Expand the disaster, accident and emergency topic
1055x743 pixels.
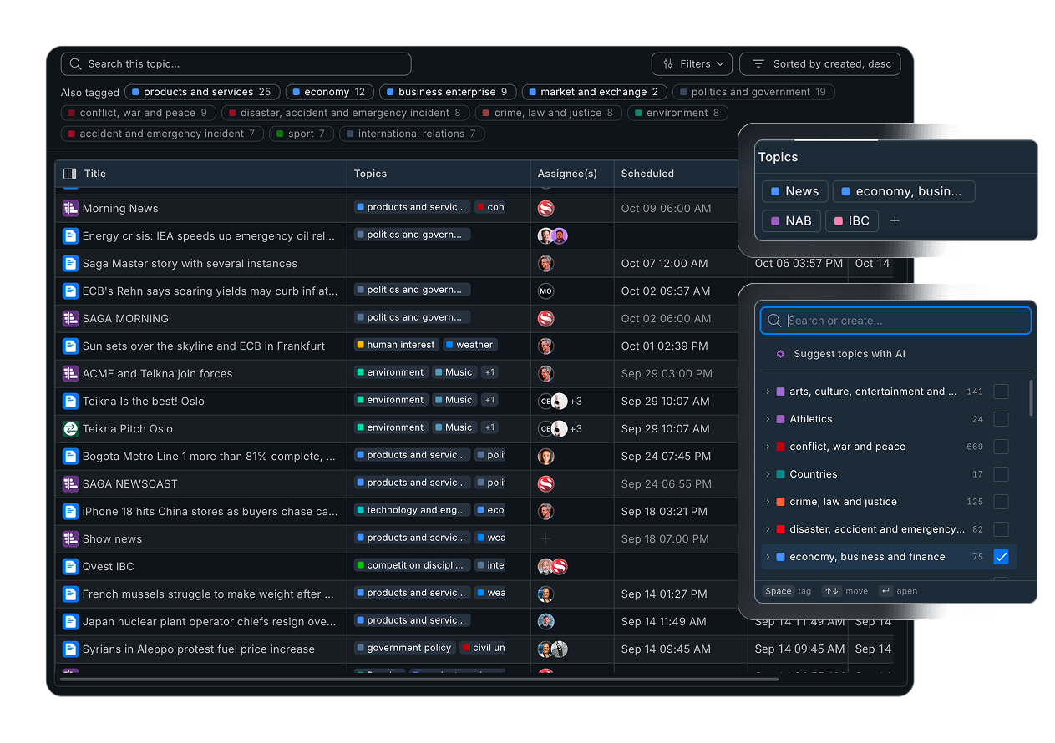click(768, 529)
